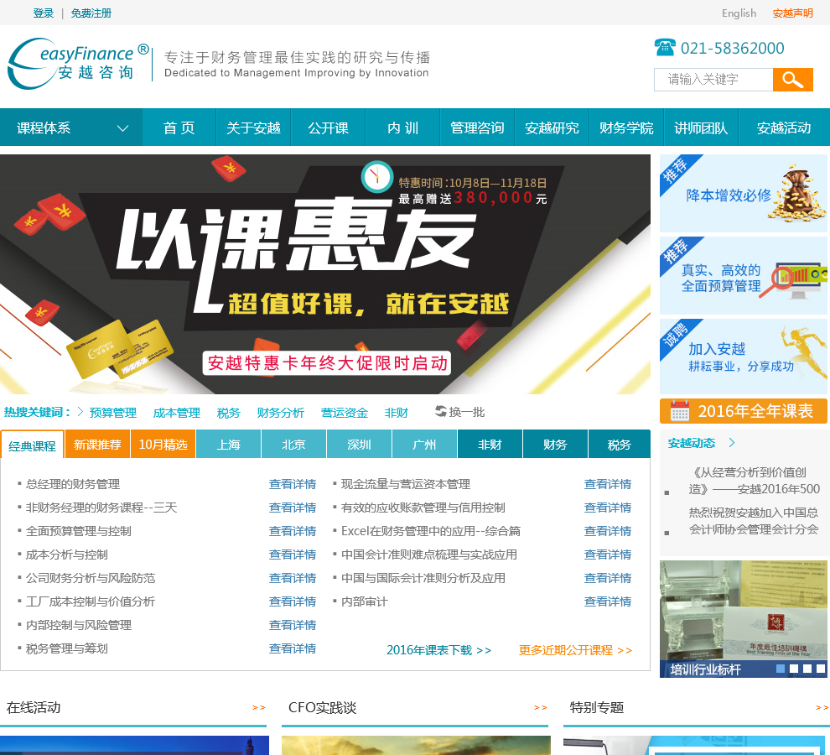Expand the 课程体系 dropdown menu
The width and height of the screenshot is (830, 755).
pos(71,128)
